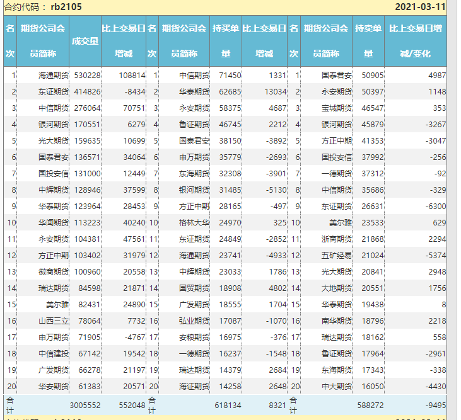Click volume value 136571

pyautogui.click(x=87, y=157)
